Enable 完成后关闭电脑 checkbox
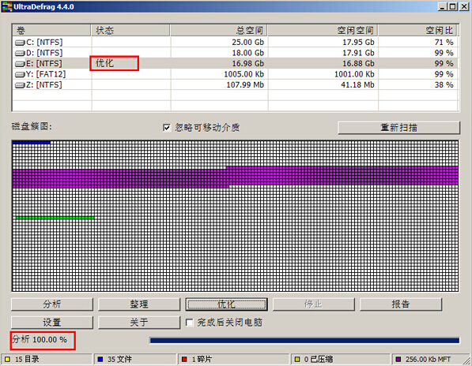 tap(189, 323)
